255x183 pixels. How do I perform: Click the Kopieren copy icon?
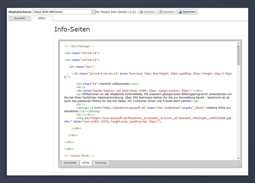[161, 12]
